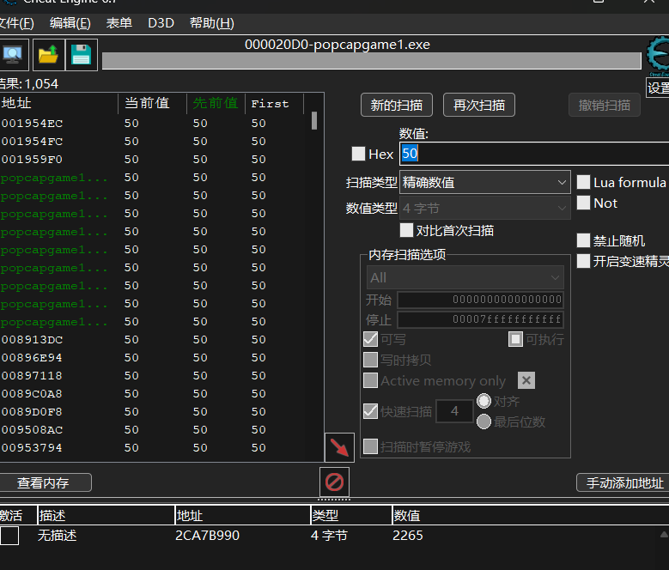Click the 再次扫描 button
Image resolution: width=669 pixels, height=570 pixels.
(x=478, y=105)
